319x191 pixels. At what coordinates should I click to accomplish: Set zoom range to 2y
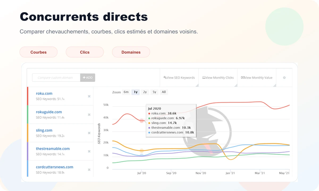pos(145,92)
